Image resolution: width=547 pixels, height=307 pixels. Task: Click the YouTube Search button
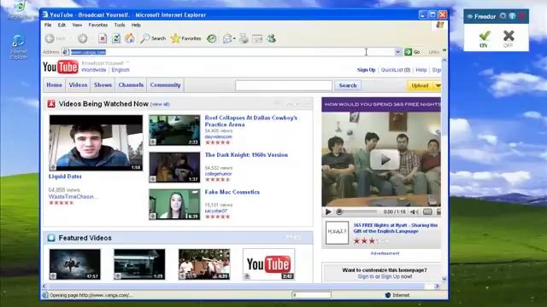pyautogui.click(x=348, y=85)
